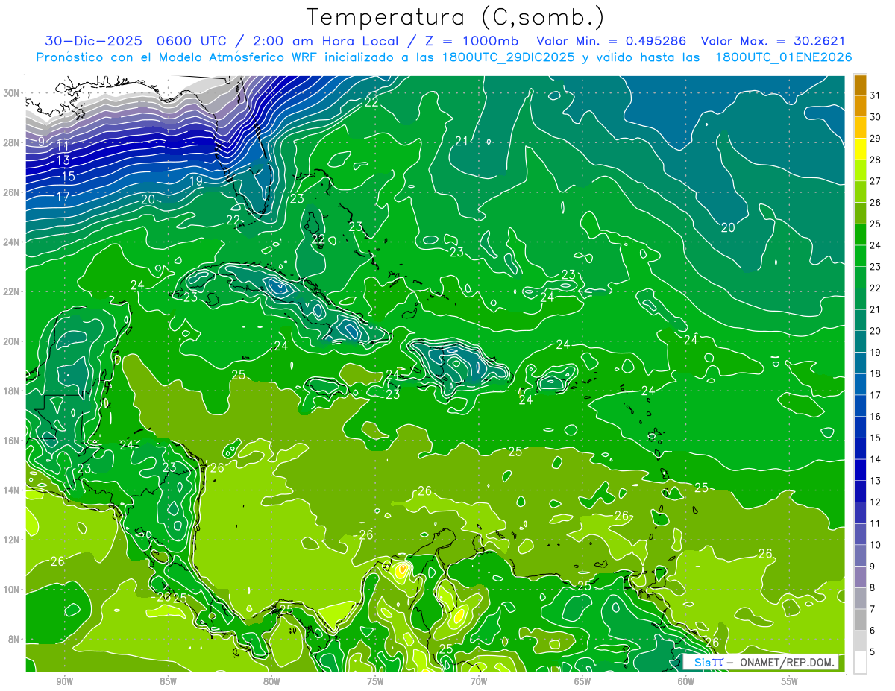This screenshot has height=691, width=895.
Task: Click the "29" label on the color scale
Action: click(876, 138)
